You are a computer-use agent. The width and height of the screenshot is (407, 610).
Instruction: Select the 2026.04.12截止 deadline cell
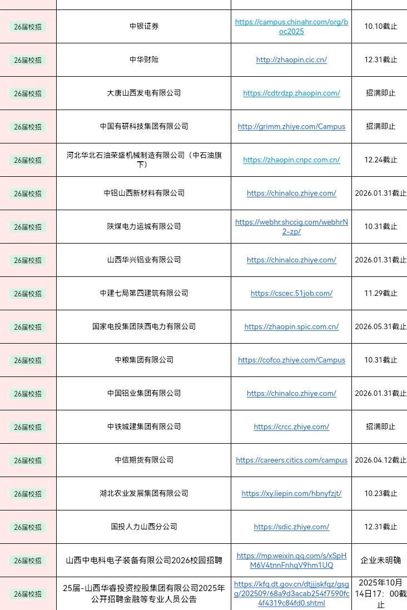380,460
